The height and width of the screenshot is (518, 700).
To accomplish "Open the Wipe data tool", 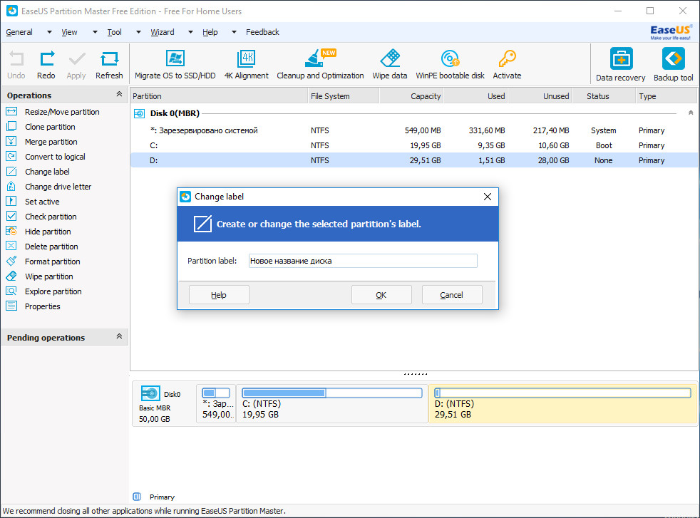I will point(390,65).
